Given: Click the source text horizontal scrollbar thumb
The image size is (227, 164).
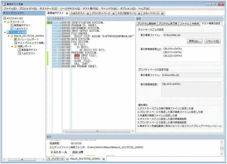Looking at the screenshot, I should pos(97,131).
